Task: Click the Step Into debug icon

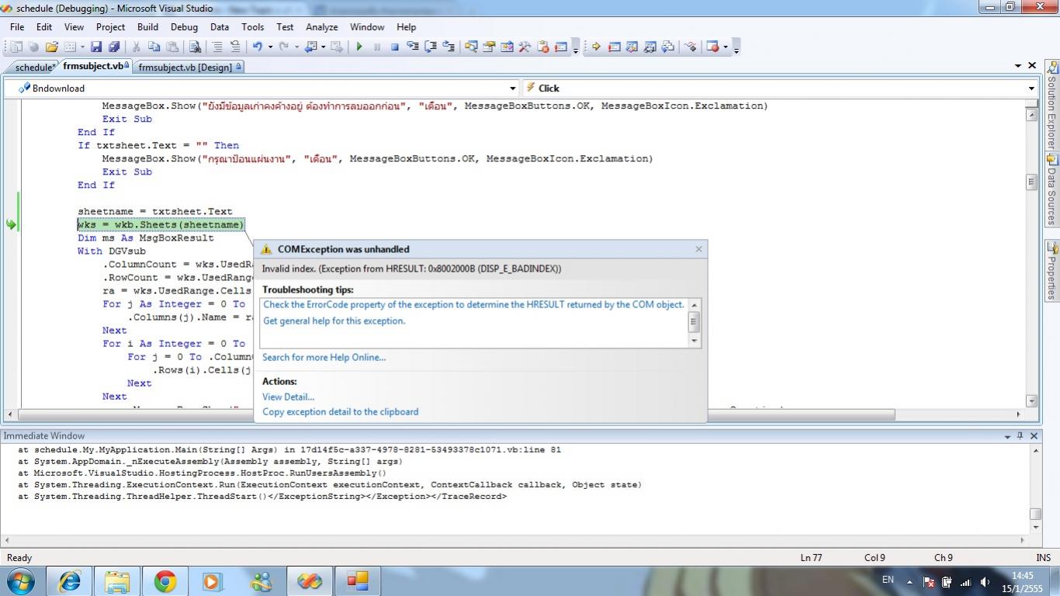Action: [x=413, y=47]
